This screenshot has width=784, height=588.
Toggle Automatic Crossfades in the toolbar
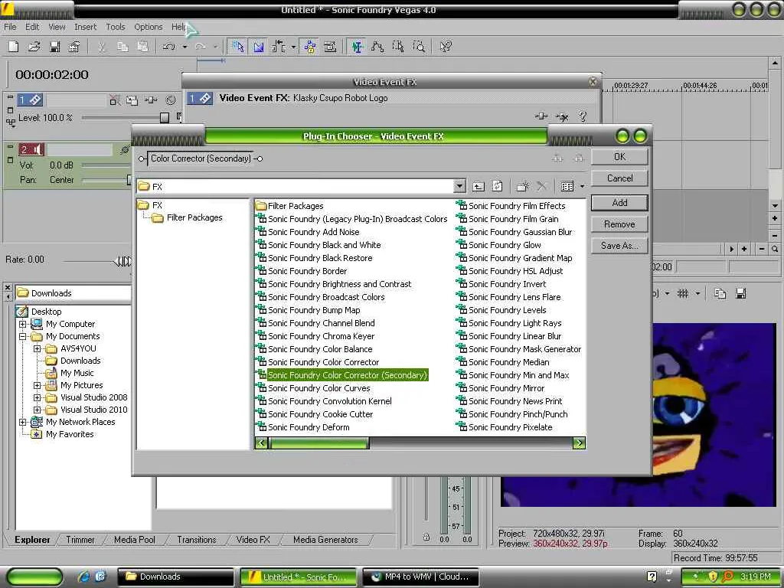(258, 47)
